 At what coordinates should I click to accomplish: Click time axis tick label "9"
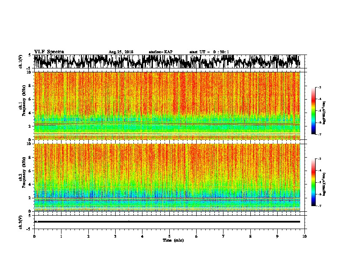pyautogui.click(x=277, y=236)
